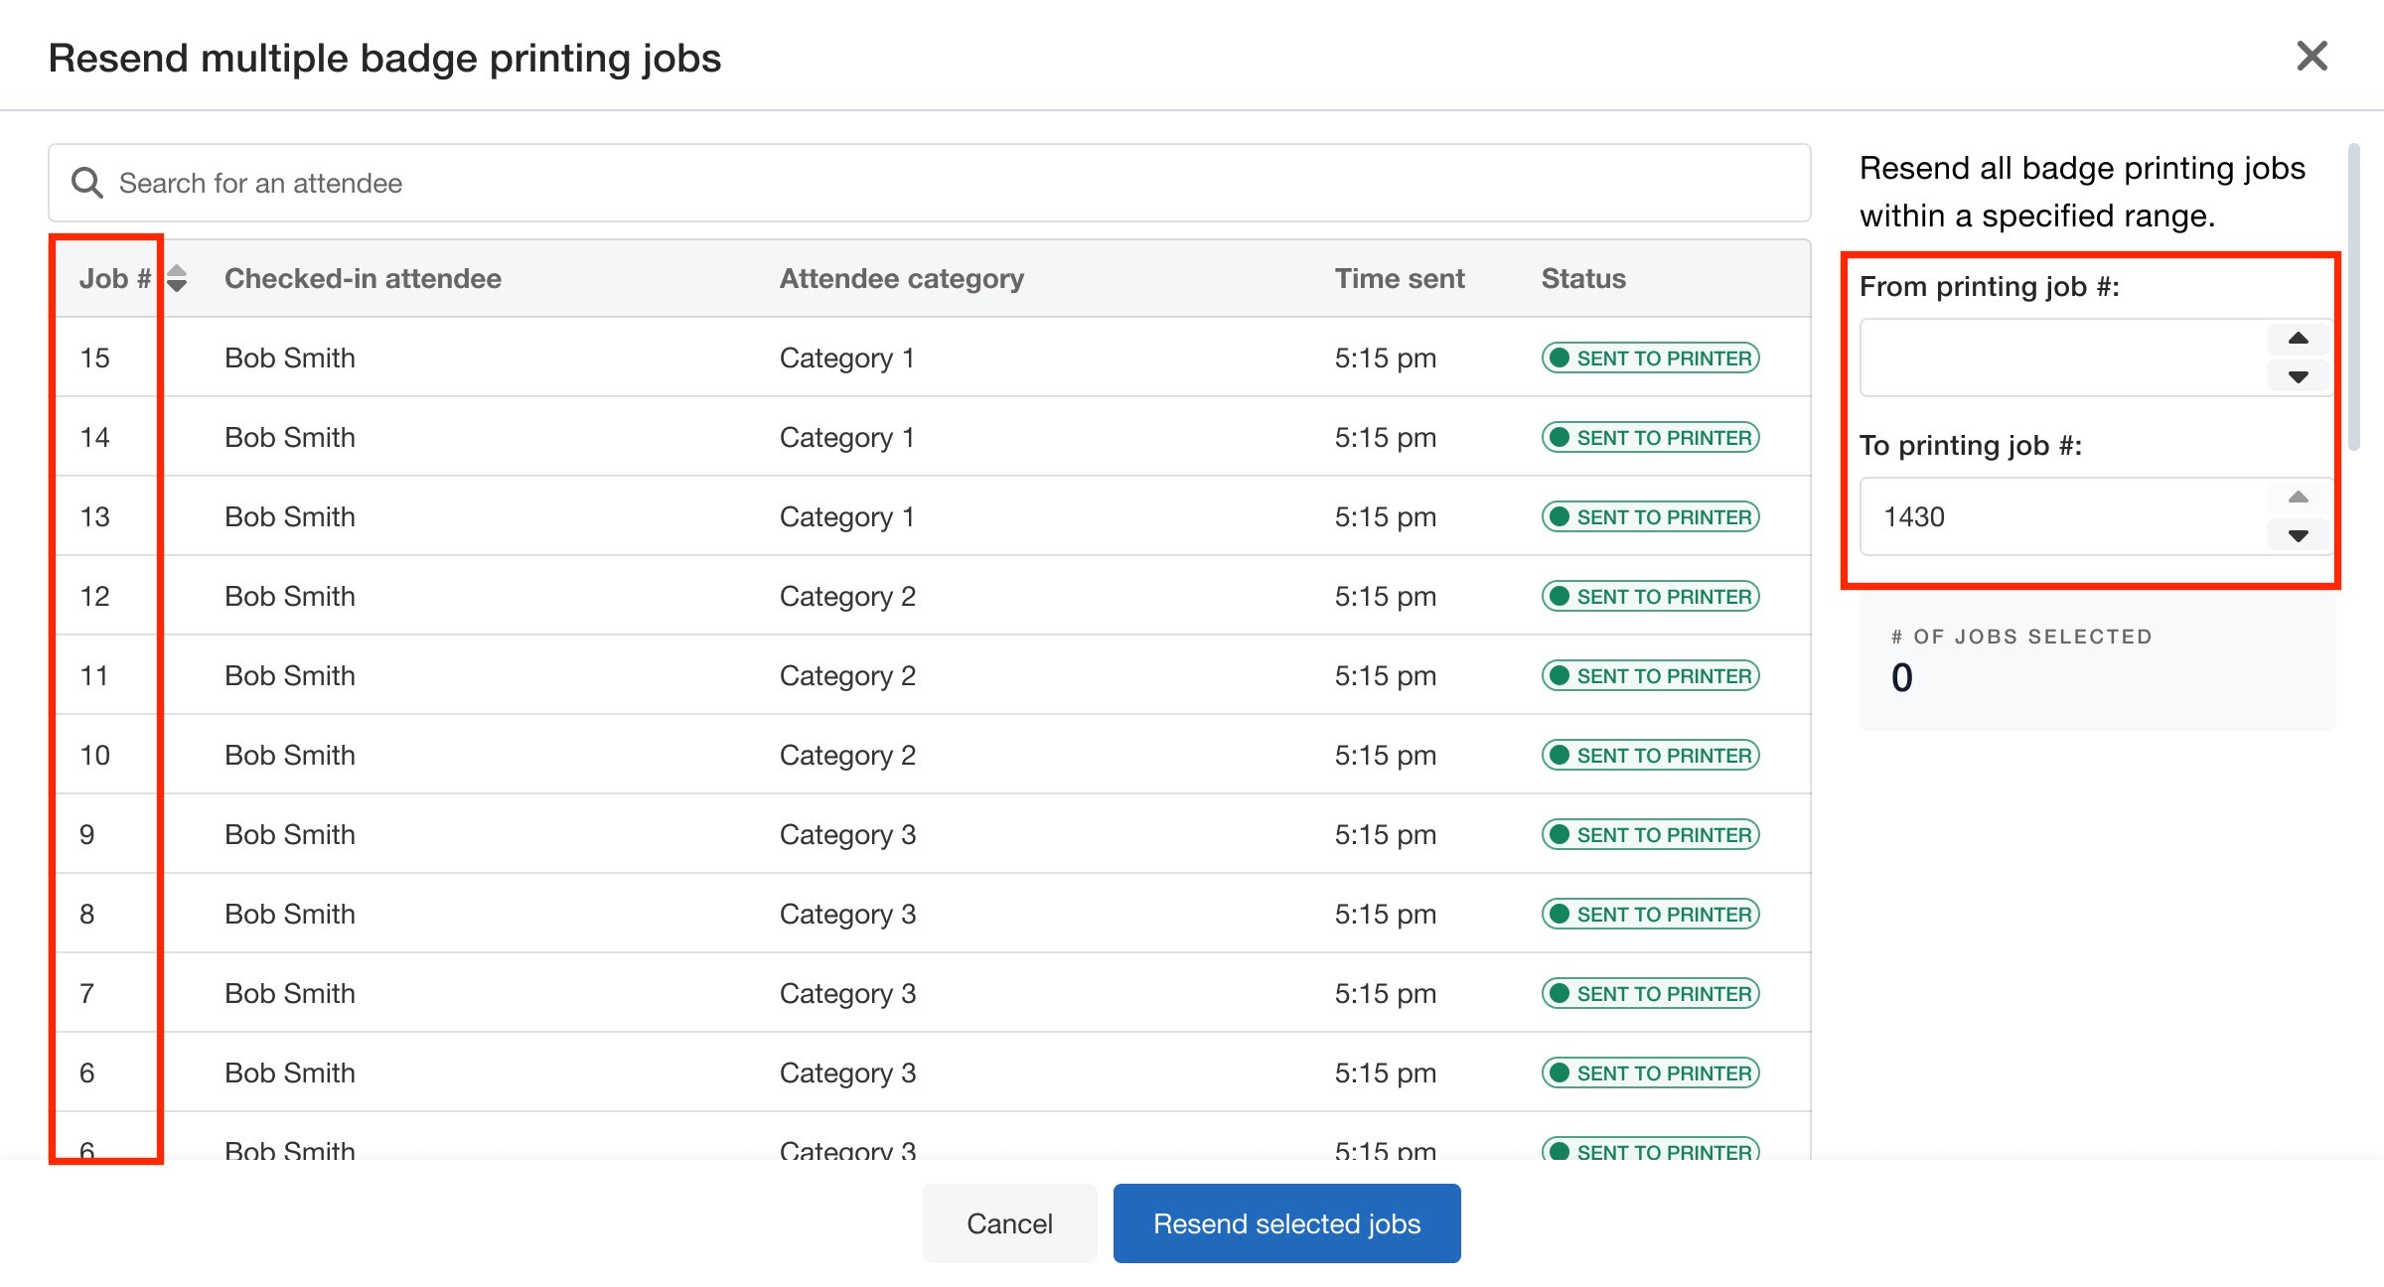Click the Sent to Printer badge for job 7
This screenshot has width=2384, height=1287.
pos(1651,993)
